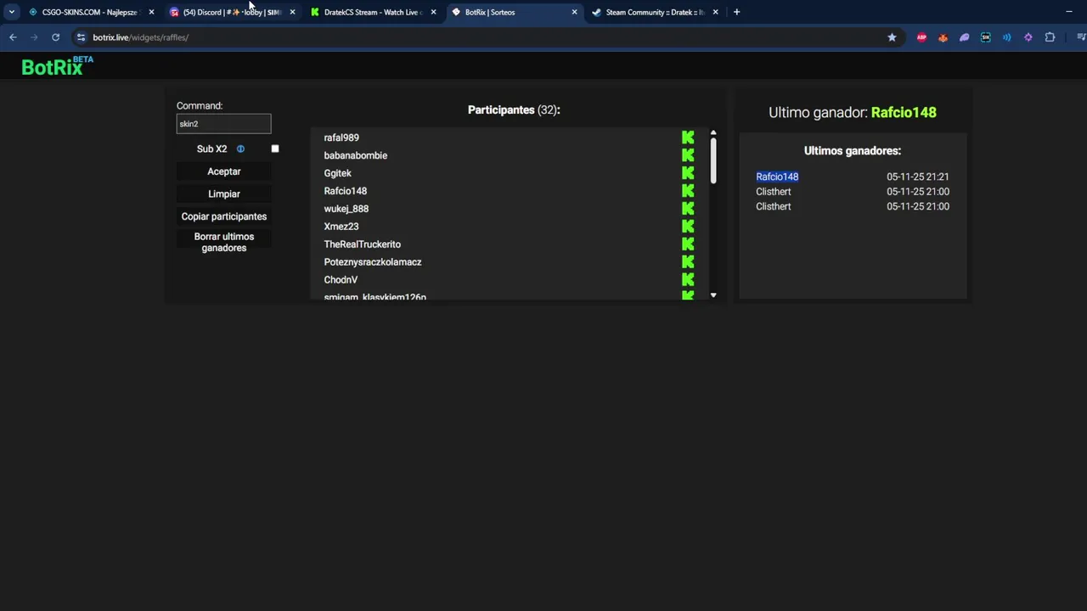Close the Steam Community tab
This screenshot has height=611, width=1087.
[715, 12]
